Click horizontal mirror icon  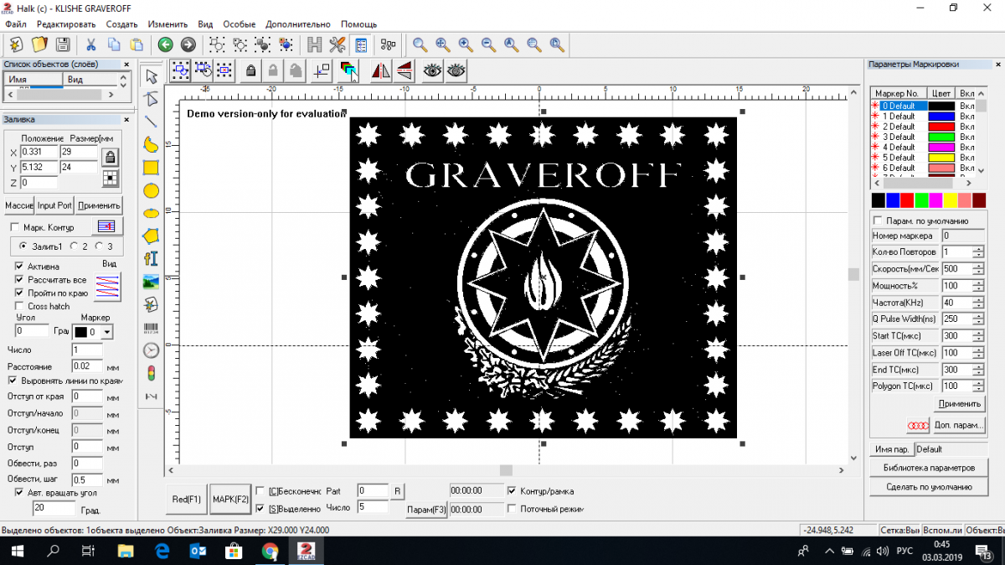point(381,71)
